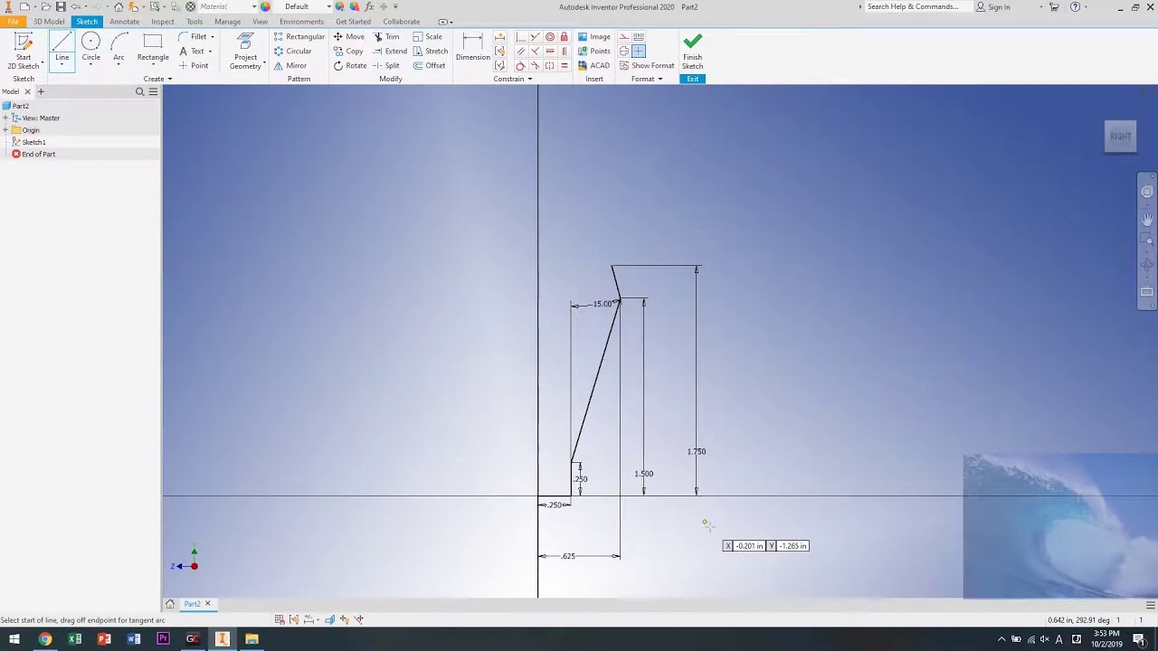
Task: Switch to the 3D Model tab
Action: (49, 22)
